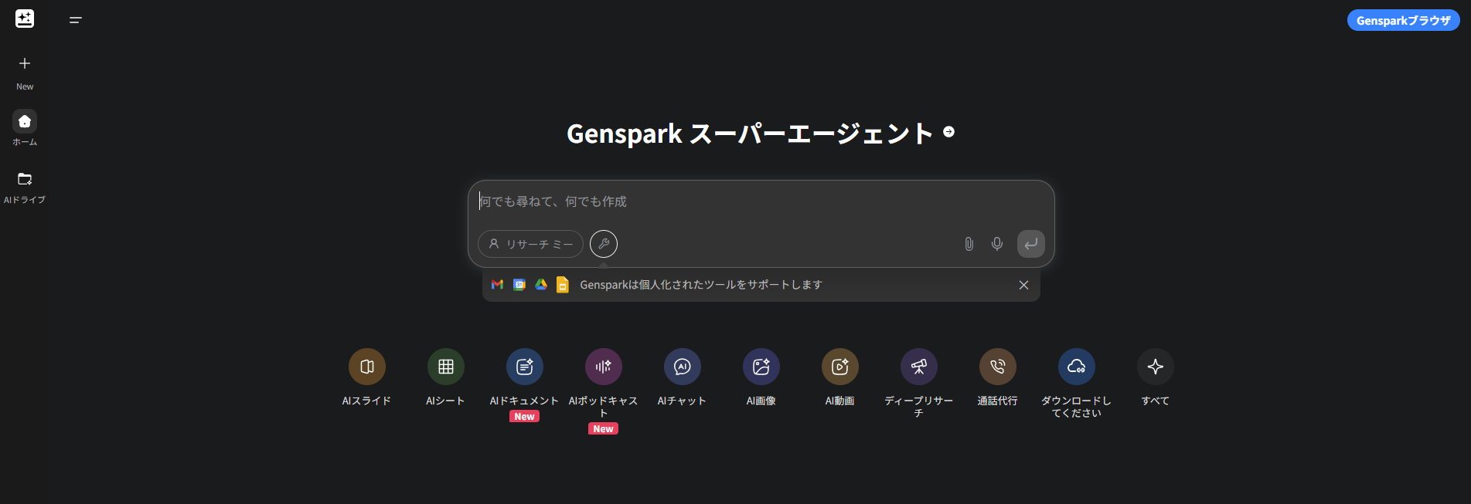Click the Gmail icon in the tools banner
This screenshot has height=504, width=1471.
click(498, 285)
